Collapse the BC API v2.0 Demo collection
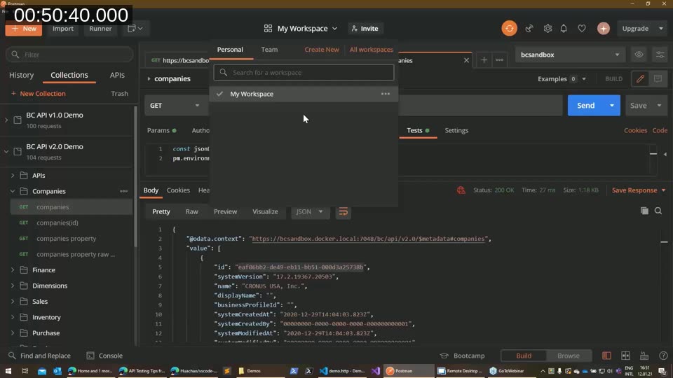The image size is (673, 378). pos(6,152)
